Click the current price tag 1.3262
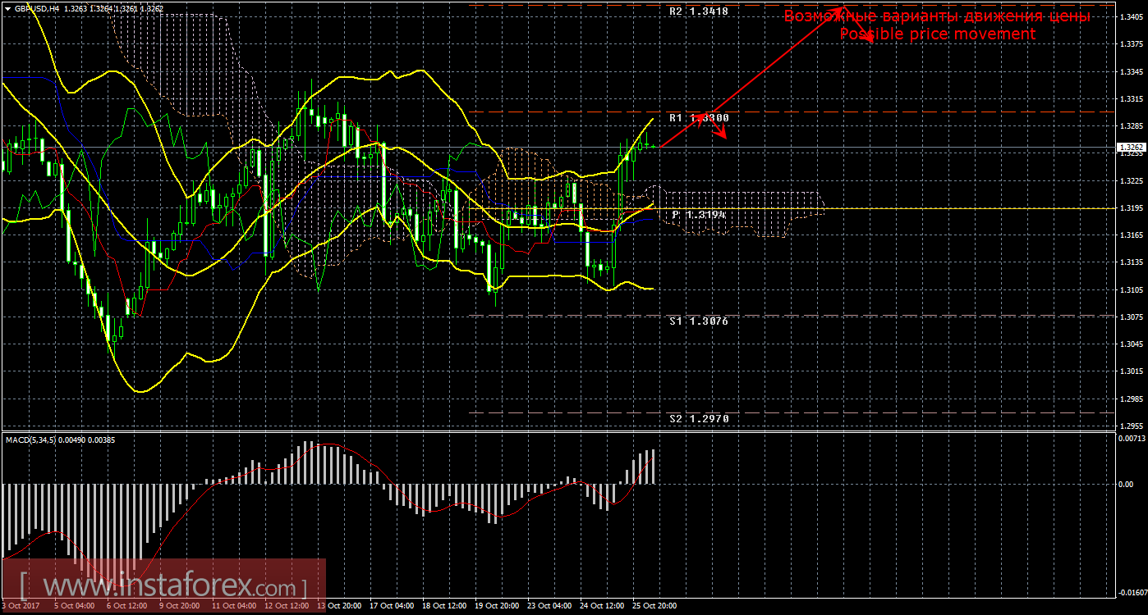Screen dimensions: 1148x615 (x=1131, y=148)
